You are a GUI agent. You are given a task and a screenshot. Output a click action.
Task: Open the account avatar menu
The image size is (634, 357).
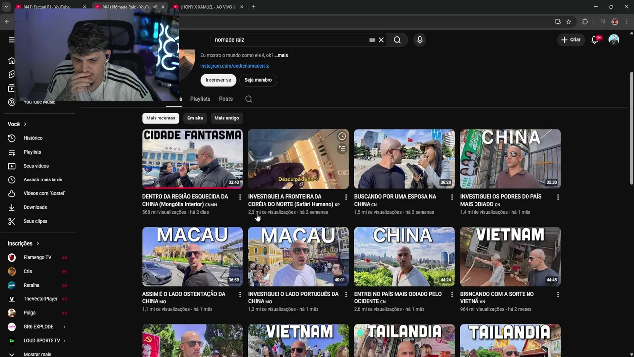click(x=614, y=40)
